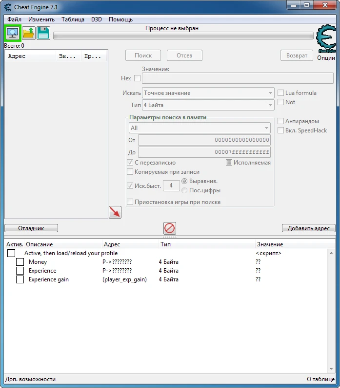Click the Возврат button

297,55
